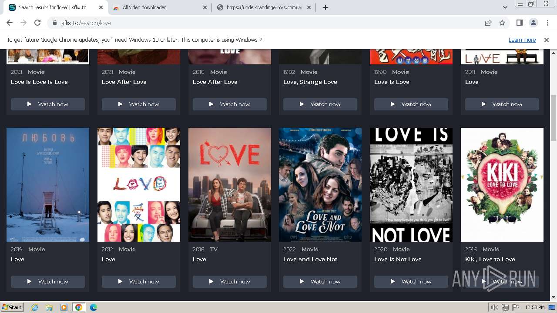Screen dimensions: 557x313
Task: Open the Kiki, Love to Love title
Action: click(490, 259)
